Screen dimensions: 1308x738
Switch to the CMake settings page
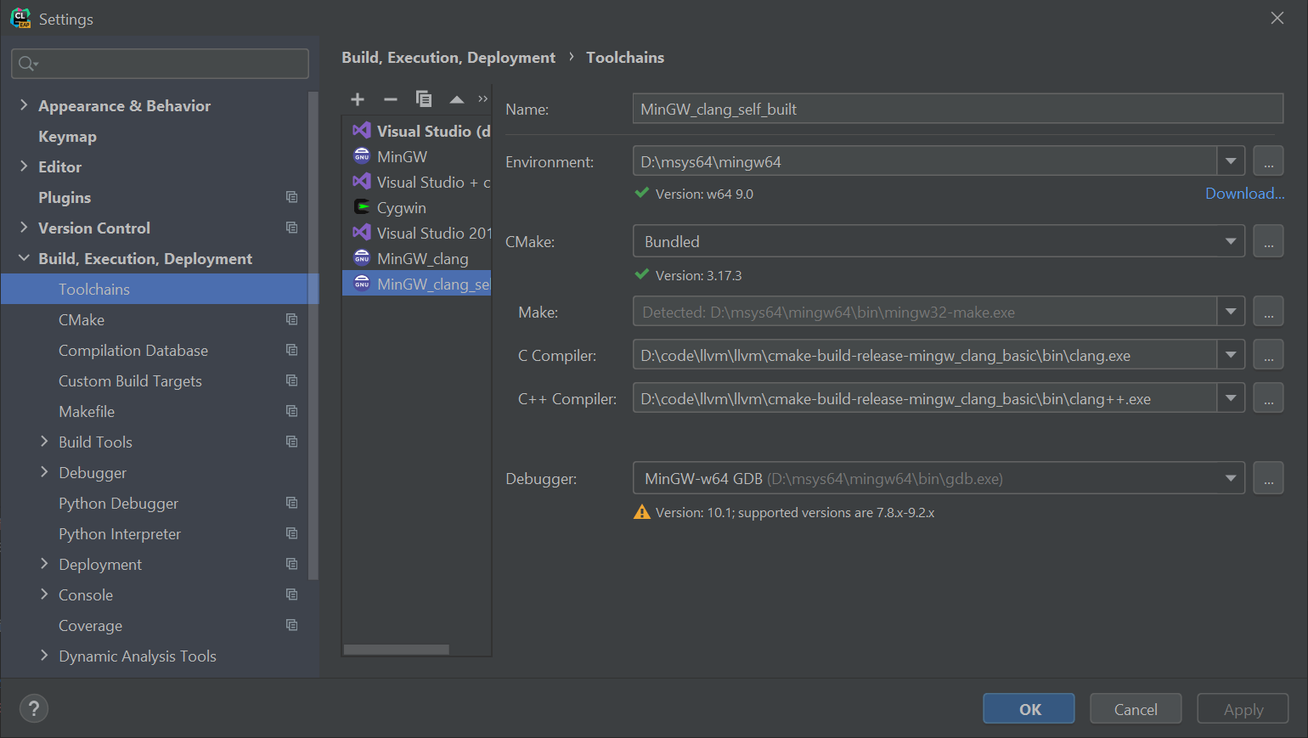82,319
